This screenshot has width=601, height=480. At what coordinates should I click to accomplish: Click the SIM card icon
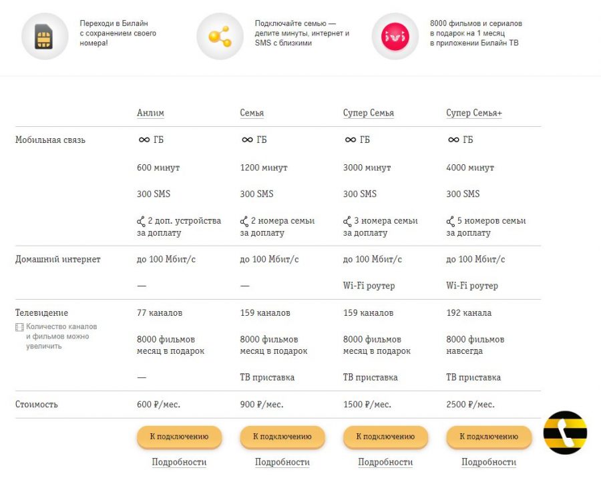pos(44,37)
